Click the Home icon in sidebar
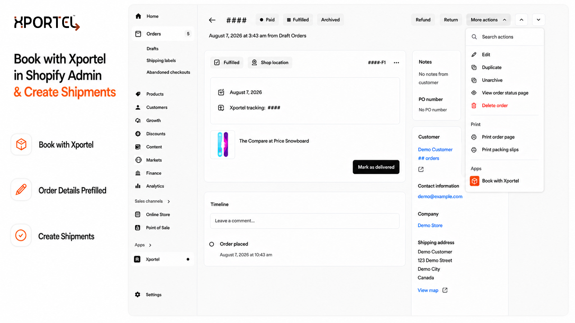 click(138, 16)
